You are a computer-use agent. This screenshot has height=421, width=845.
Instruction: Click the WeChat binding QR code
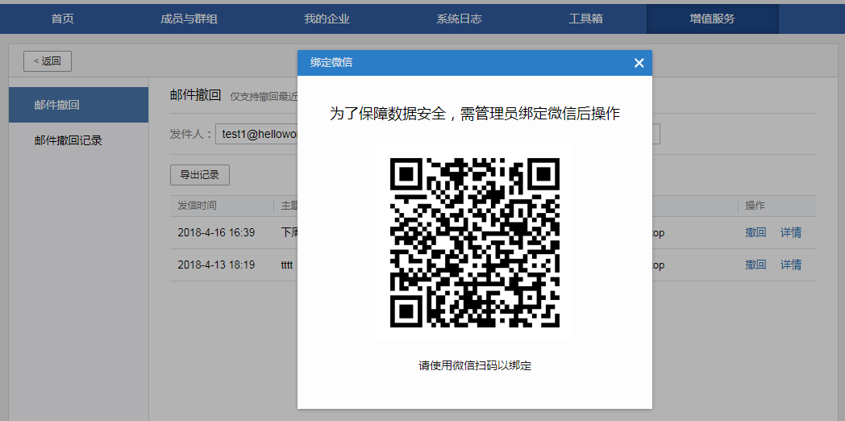coord(475,242)
